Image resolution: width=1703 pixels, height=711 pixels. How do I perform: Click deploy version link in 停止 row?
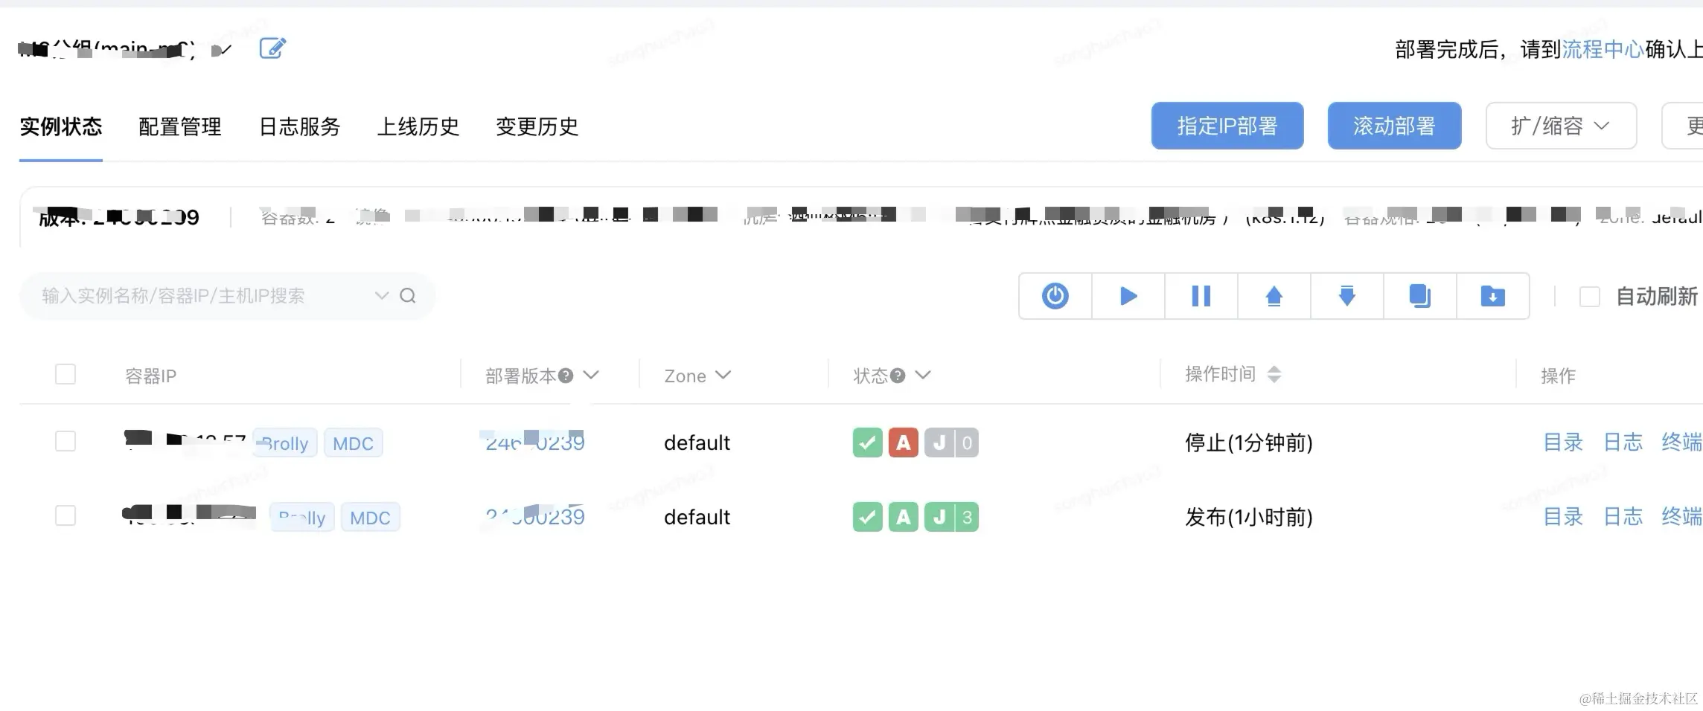point(534,443)
